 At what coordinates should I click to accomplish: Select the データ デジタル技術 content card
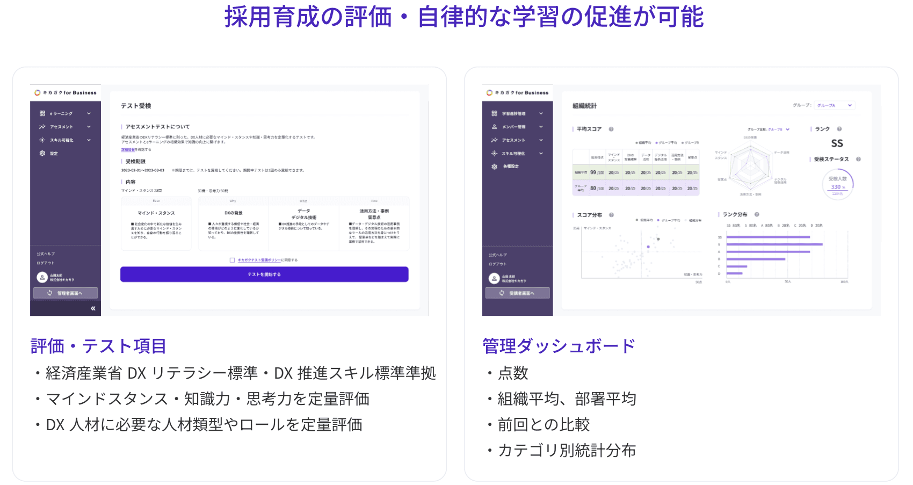coord(303,225)
